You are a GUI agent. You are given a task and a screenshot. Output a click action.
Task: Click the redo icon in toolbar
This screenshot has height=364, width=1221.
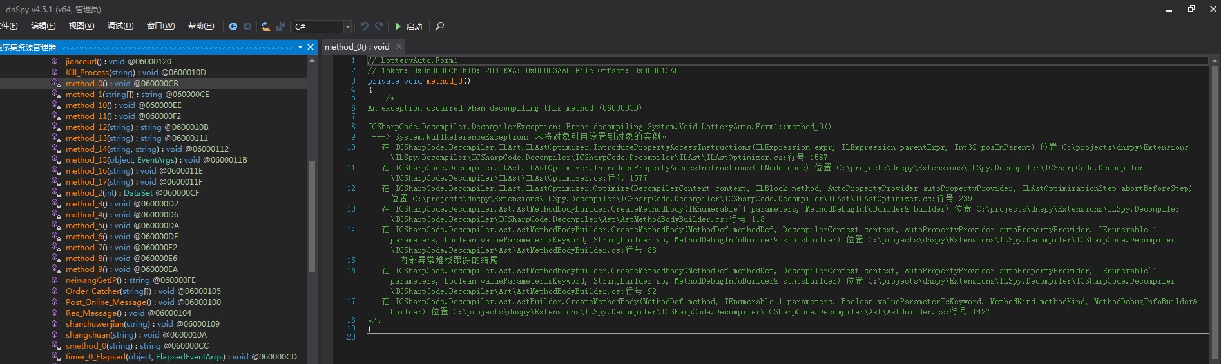[x=379, y=26]
